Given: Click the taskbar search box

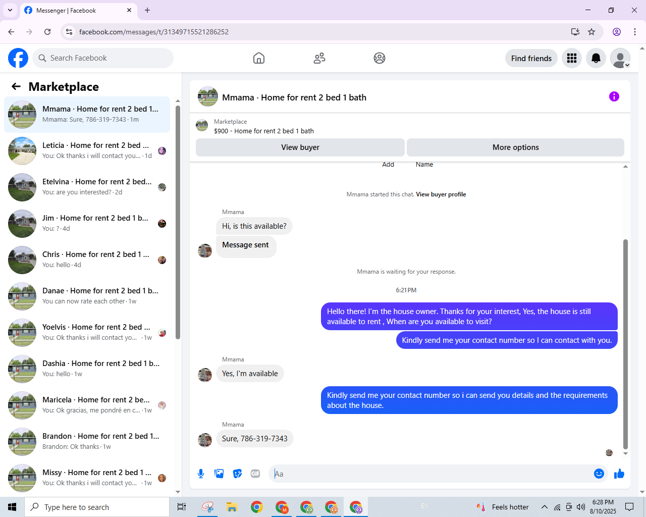Looking at the screenshot, I should [97, 507].
